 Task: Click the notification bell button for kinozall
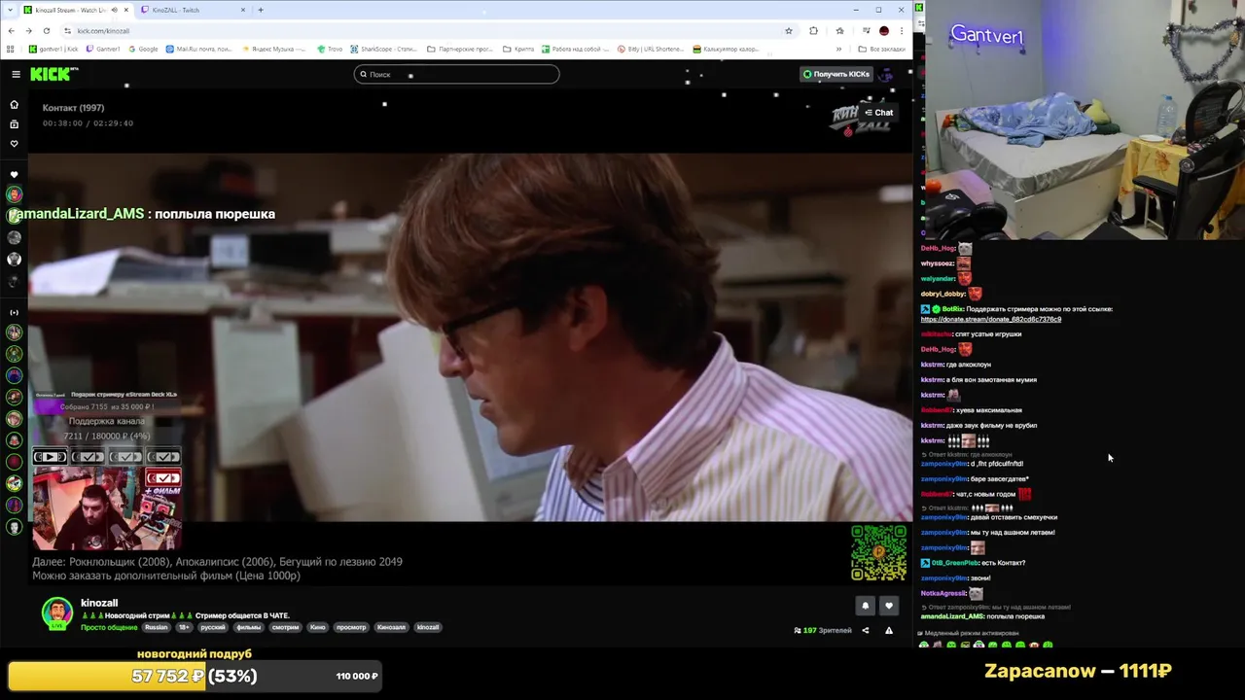coord(865,606)
